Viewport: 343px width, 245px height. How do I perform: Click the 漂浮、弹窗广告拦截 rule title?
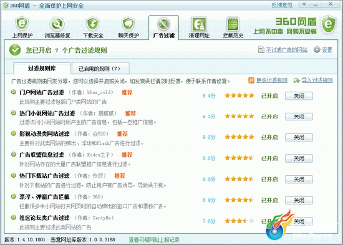pyautogui.click(x=44, y=197)
